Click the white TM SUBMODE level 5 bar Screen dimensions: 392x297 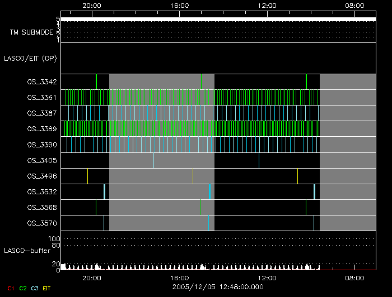[x=218, y=19]
